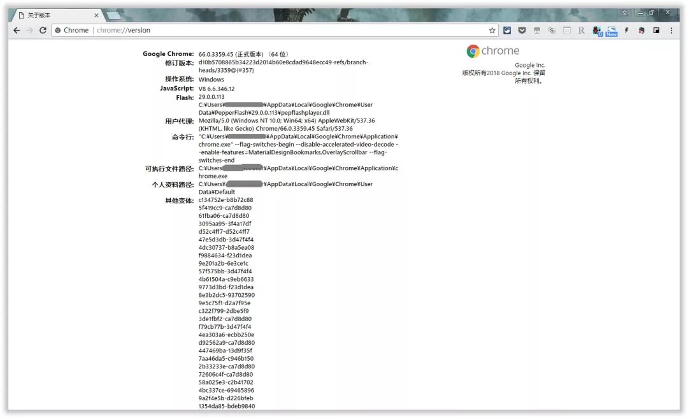Open a new tab with the new-tab button
Screen dimensions: 688x418
click(113, 16)
